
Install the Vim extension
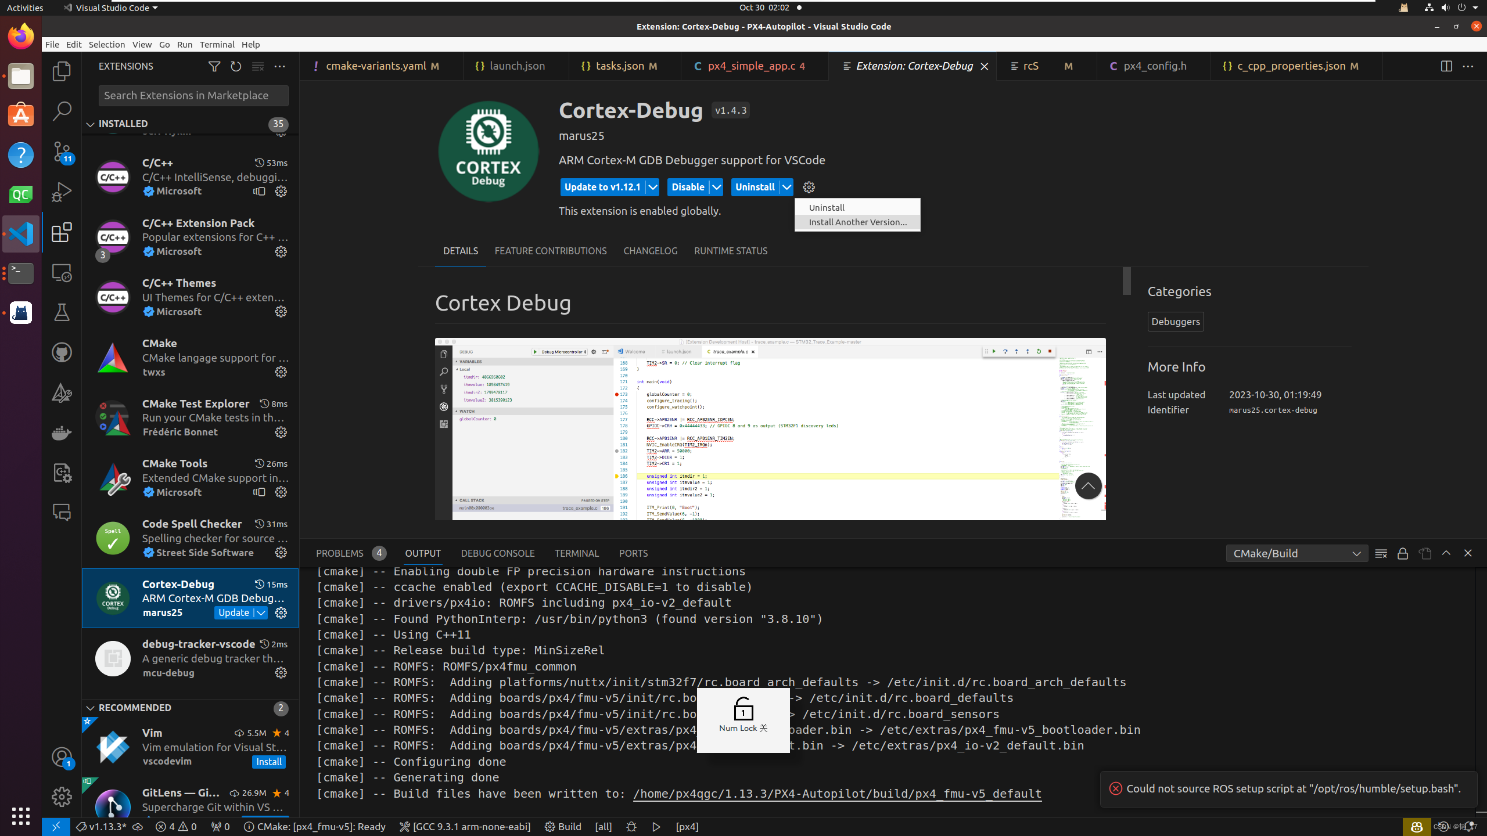tap(269, 762)
